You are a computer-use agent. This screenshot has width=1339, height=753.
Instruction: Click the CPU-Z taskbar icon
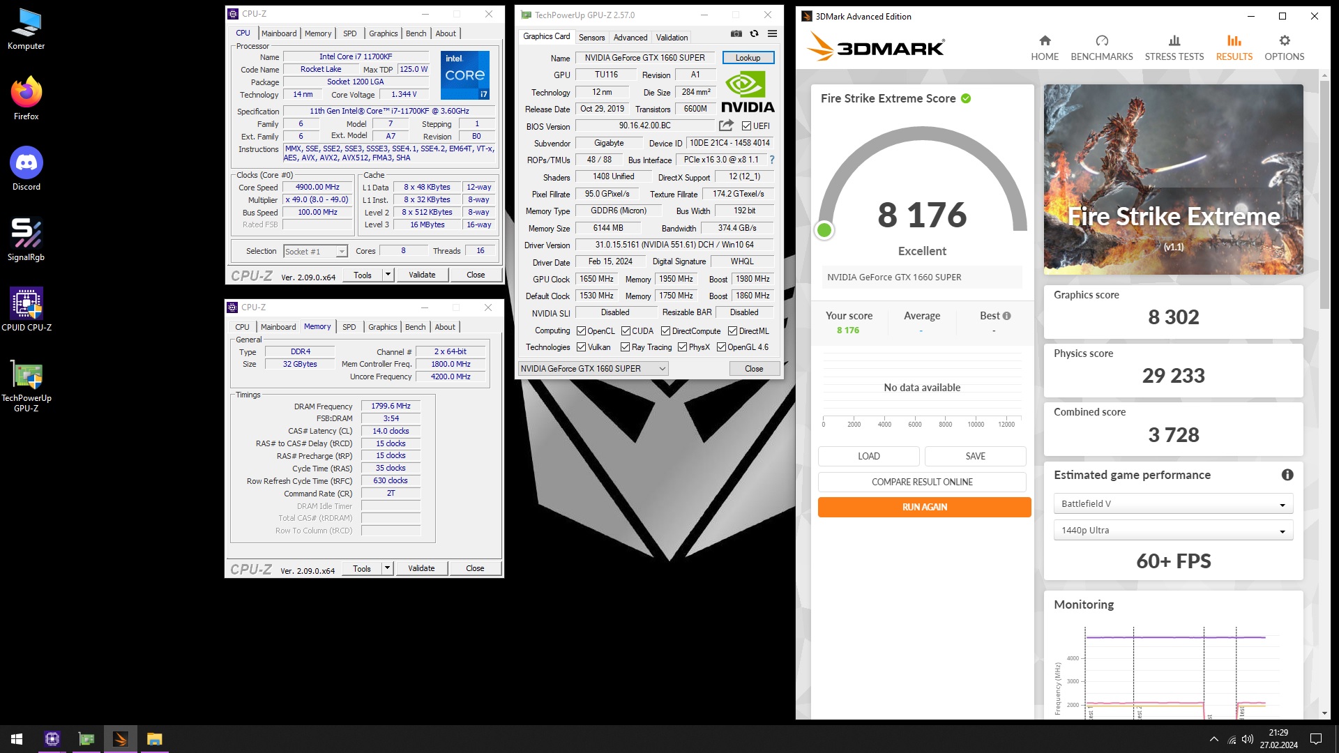(x=52, y=739)
